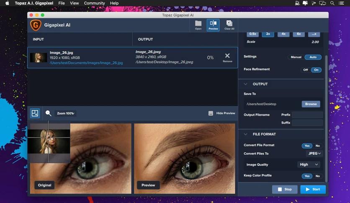Choose the custom ...x scale option
This screenshot has height=203, width=350.
(x=314, y=34)
